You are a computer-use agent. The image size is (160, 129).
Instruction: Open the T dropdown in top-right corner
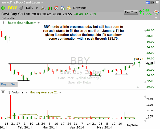coord(152,3)
